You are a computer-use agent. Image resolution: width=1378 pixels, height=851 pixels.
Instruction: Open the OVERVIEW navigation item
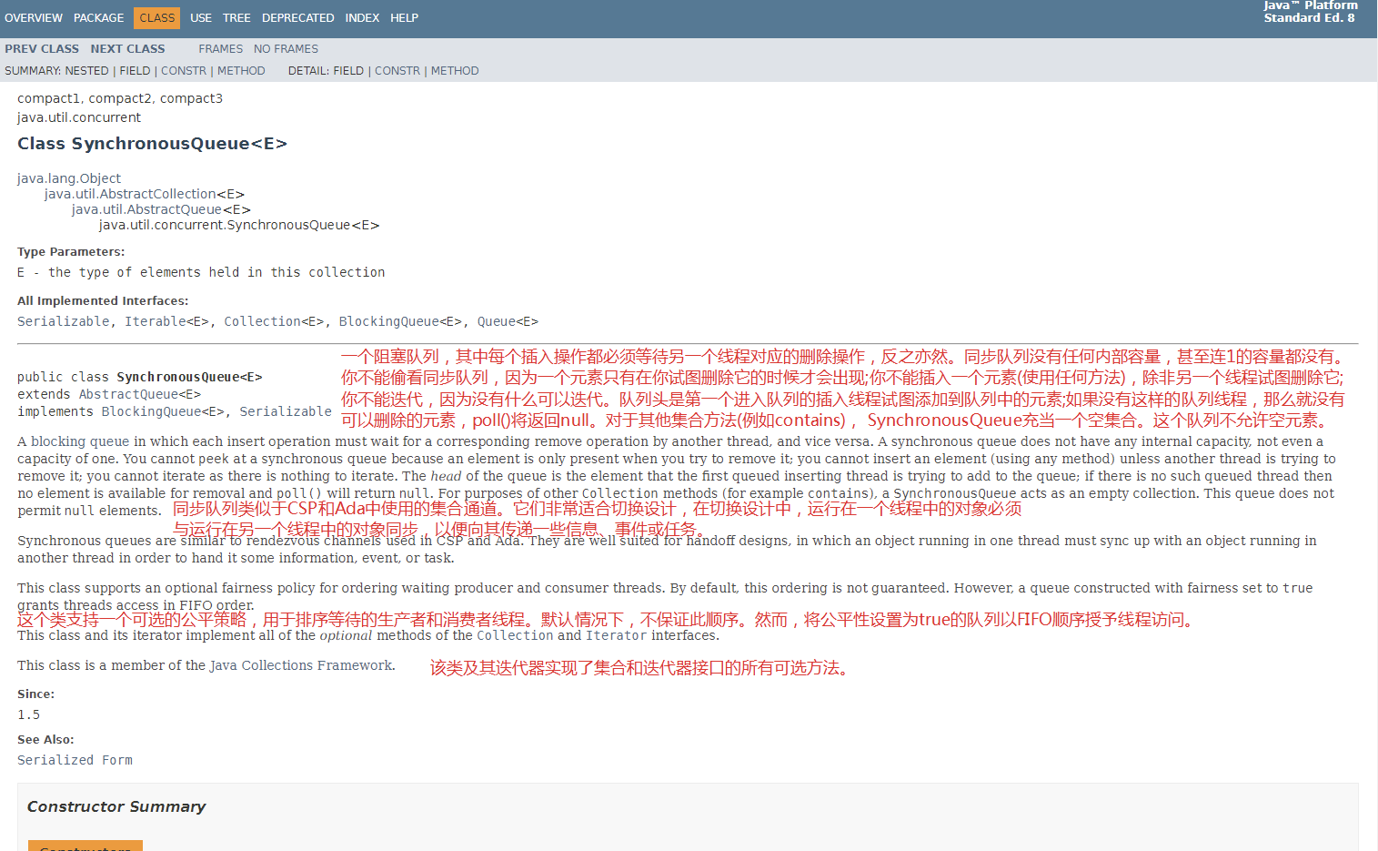click(34, 18)
